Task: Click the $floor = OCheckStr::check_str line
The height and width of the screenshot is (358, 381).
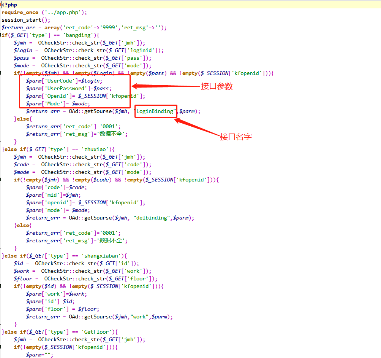Action: coord(85,278)
